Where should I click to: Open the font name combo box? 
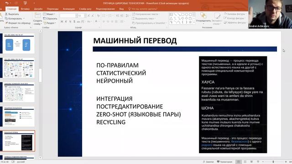tap(68, 16)
